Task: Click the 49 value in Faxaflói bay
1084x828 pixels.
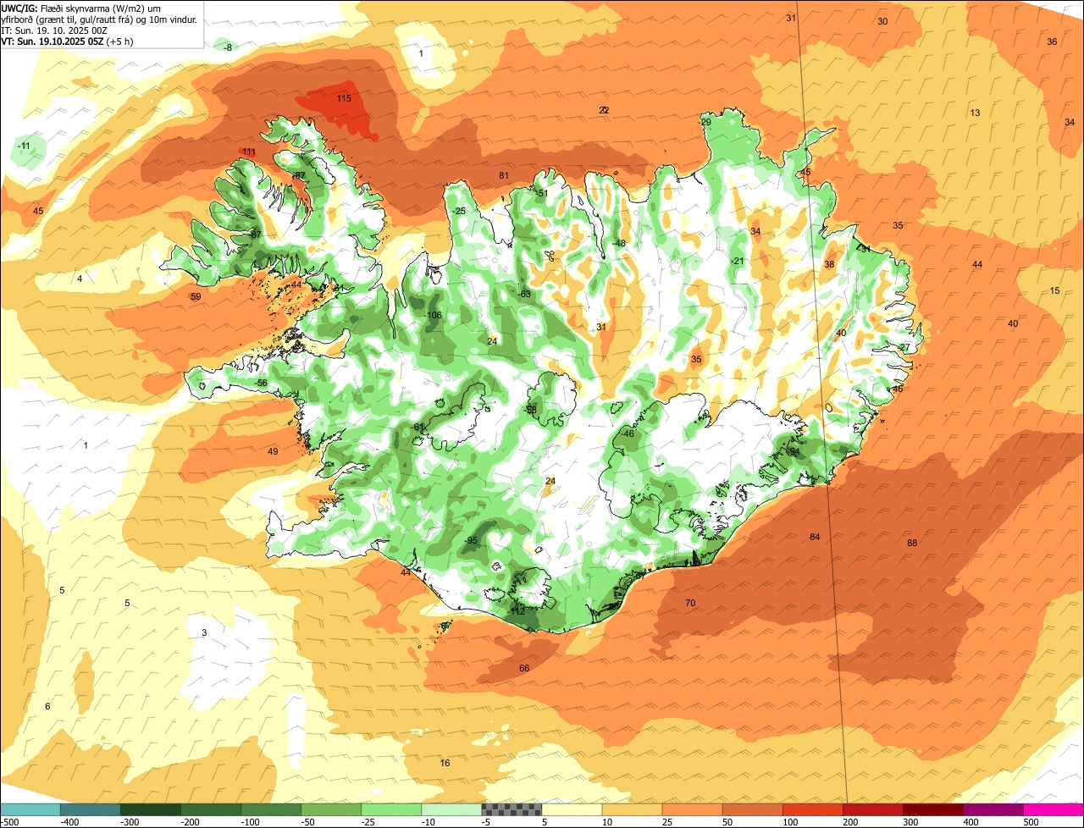Action: pyautogui.click(x=273, y=452)
